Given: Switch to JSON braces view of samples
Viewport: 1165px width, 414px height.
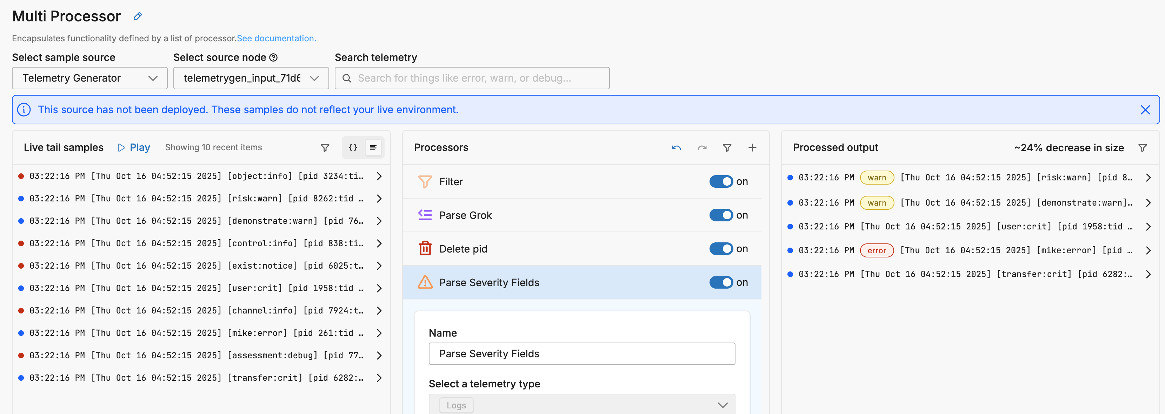Looking at the screenshot, I should (x=353, y=147).
